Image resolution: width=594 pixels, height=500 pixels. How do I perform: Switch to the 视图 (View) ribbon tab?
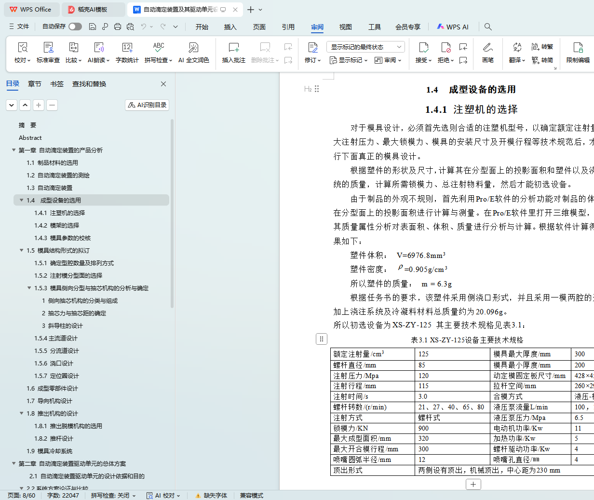[345, 27]
